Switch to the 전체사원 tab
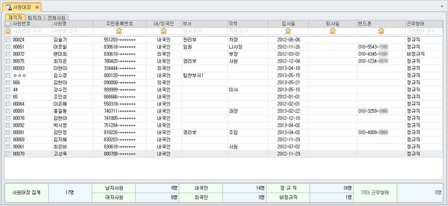Screen dimensions: 448x206 tap(56, 17)
